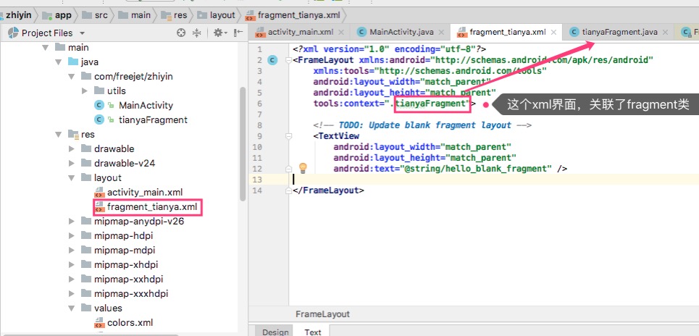Collapse the layout folder
The height and width of the screenshot is (336, 699).
(71, 178)
